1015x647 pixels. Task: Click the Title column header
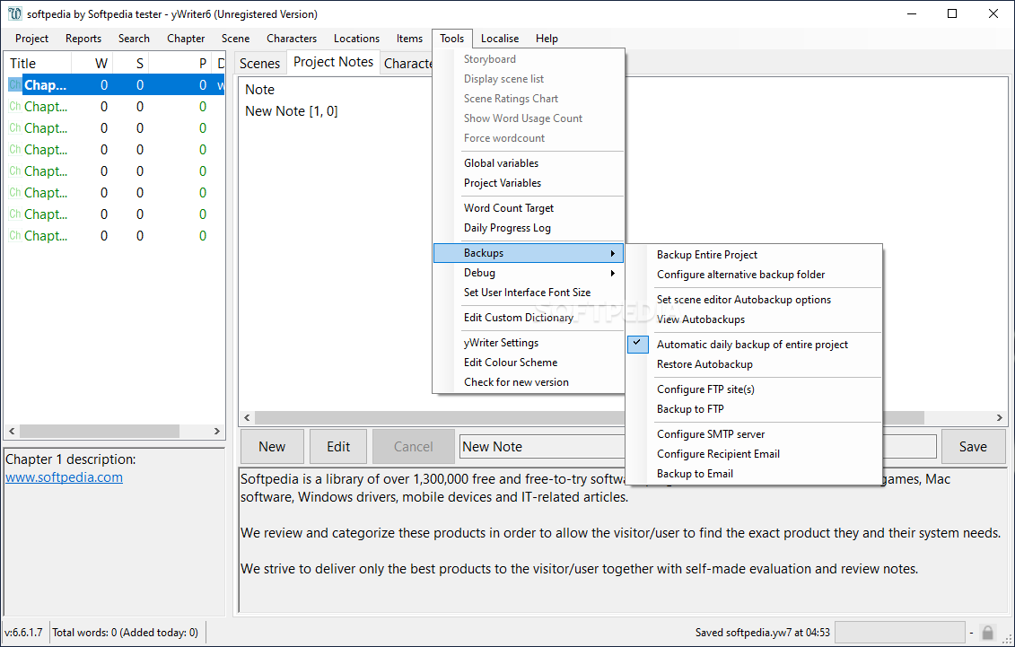tap(38, 64)
